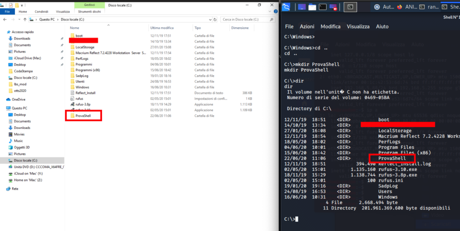Open the terminal Visualizza menu

point(358,26)
